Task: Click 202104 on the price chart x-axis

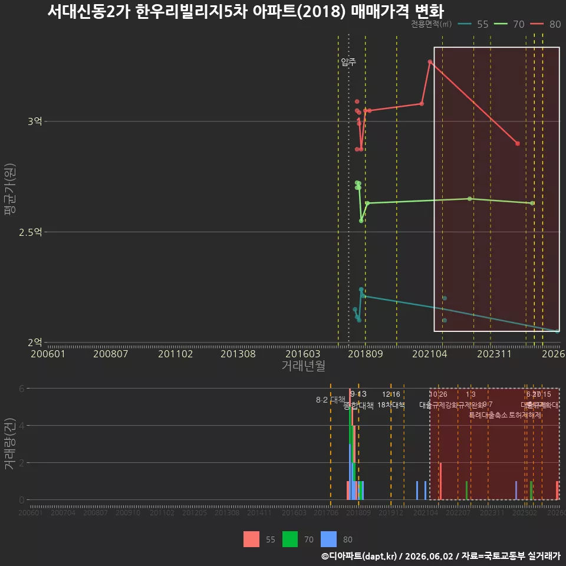Action: [430, 354]
